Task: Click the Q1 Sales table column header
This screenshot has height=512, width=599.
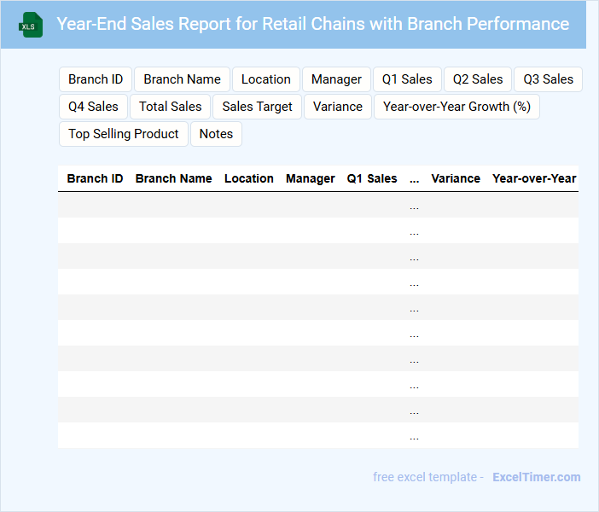Action: pyautogui.click(x=371, y=178)
